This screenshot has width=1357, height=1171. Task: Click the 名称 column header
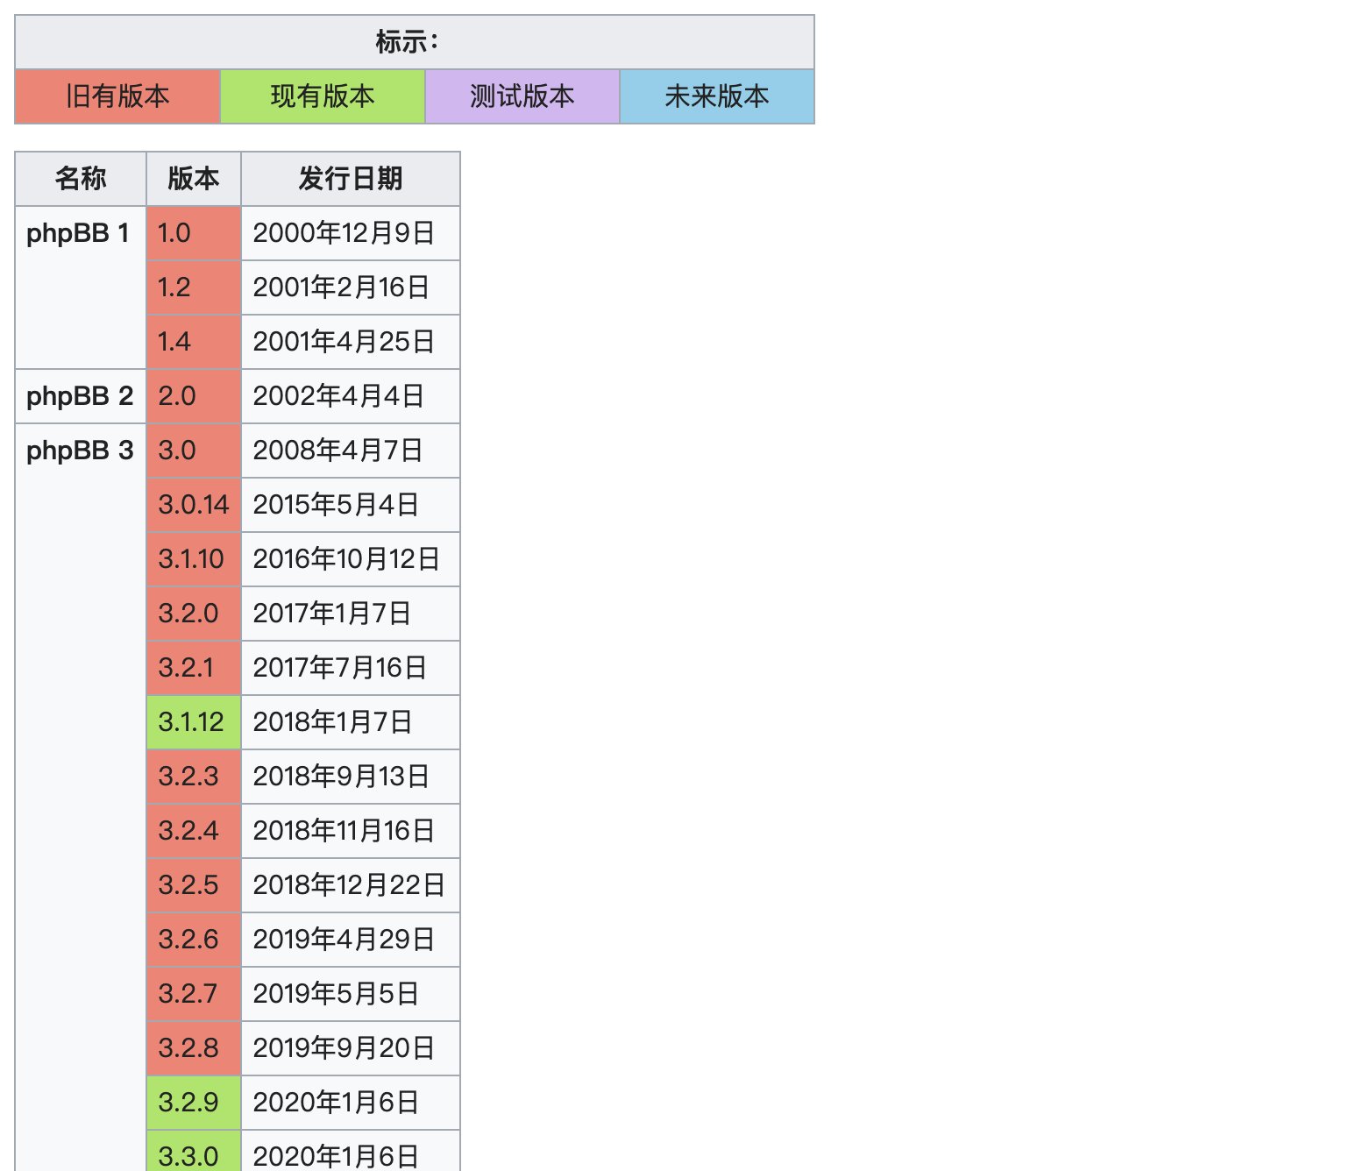click(81, 179)
